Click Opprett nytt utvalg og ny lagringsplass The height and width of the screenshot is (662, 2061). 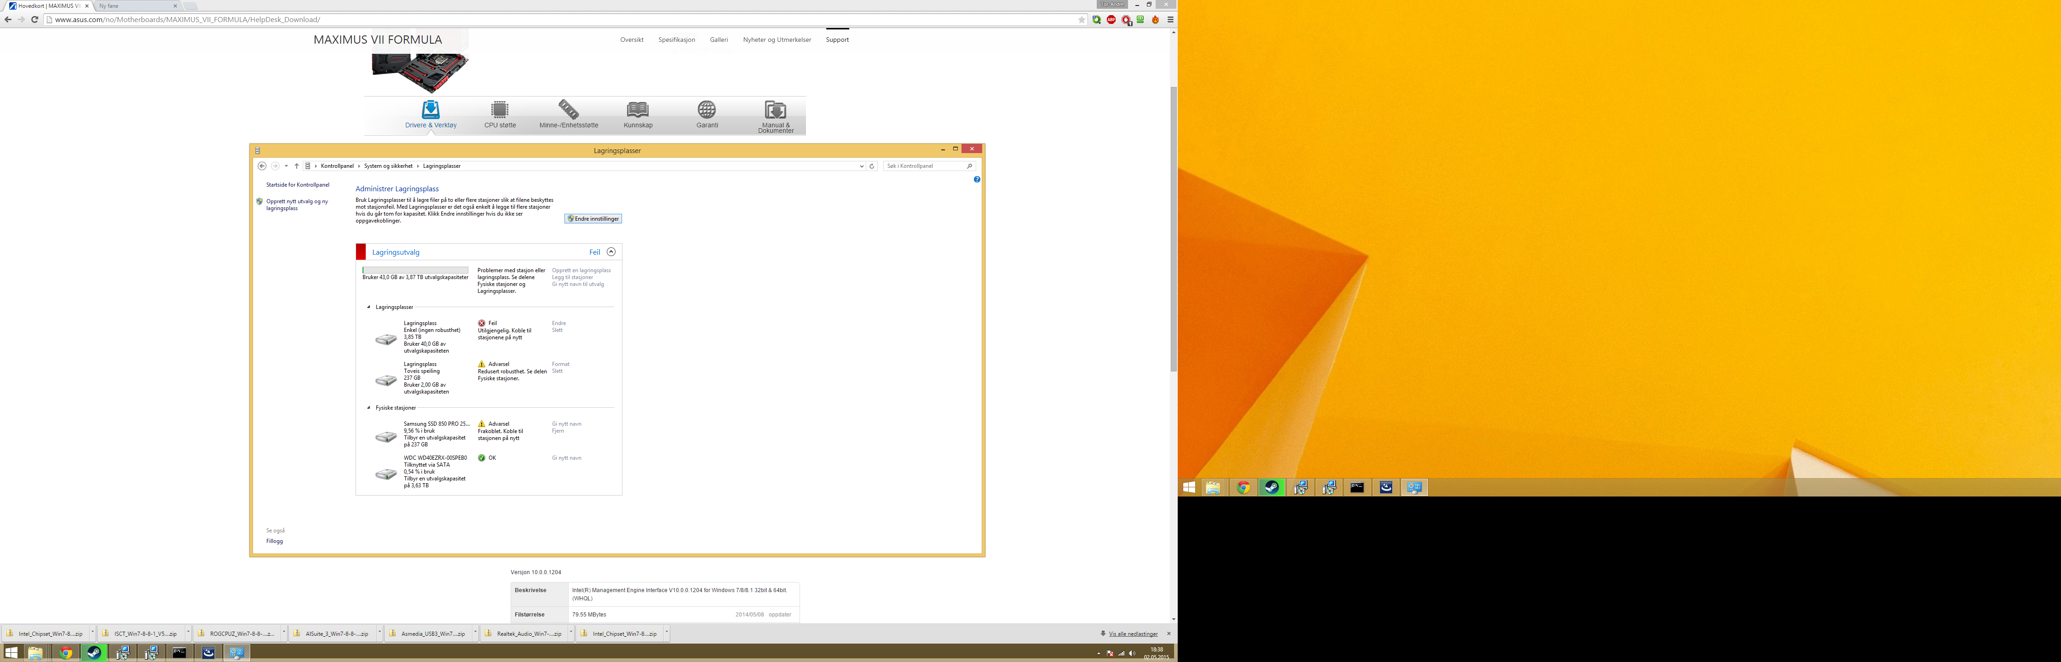point(297,205)
